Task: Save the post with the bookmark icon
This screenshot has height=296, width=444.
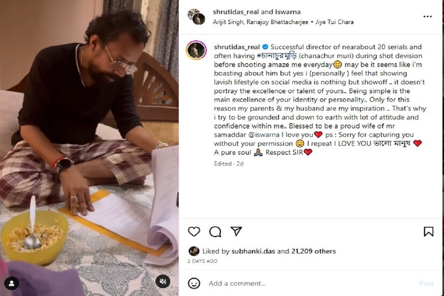Action: pos(428,232)
